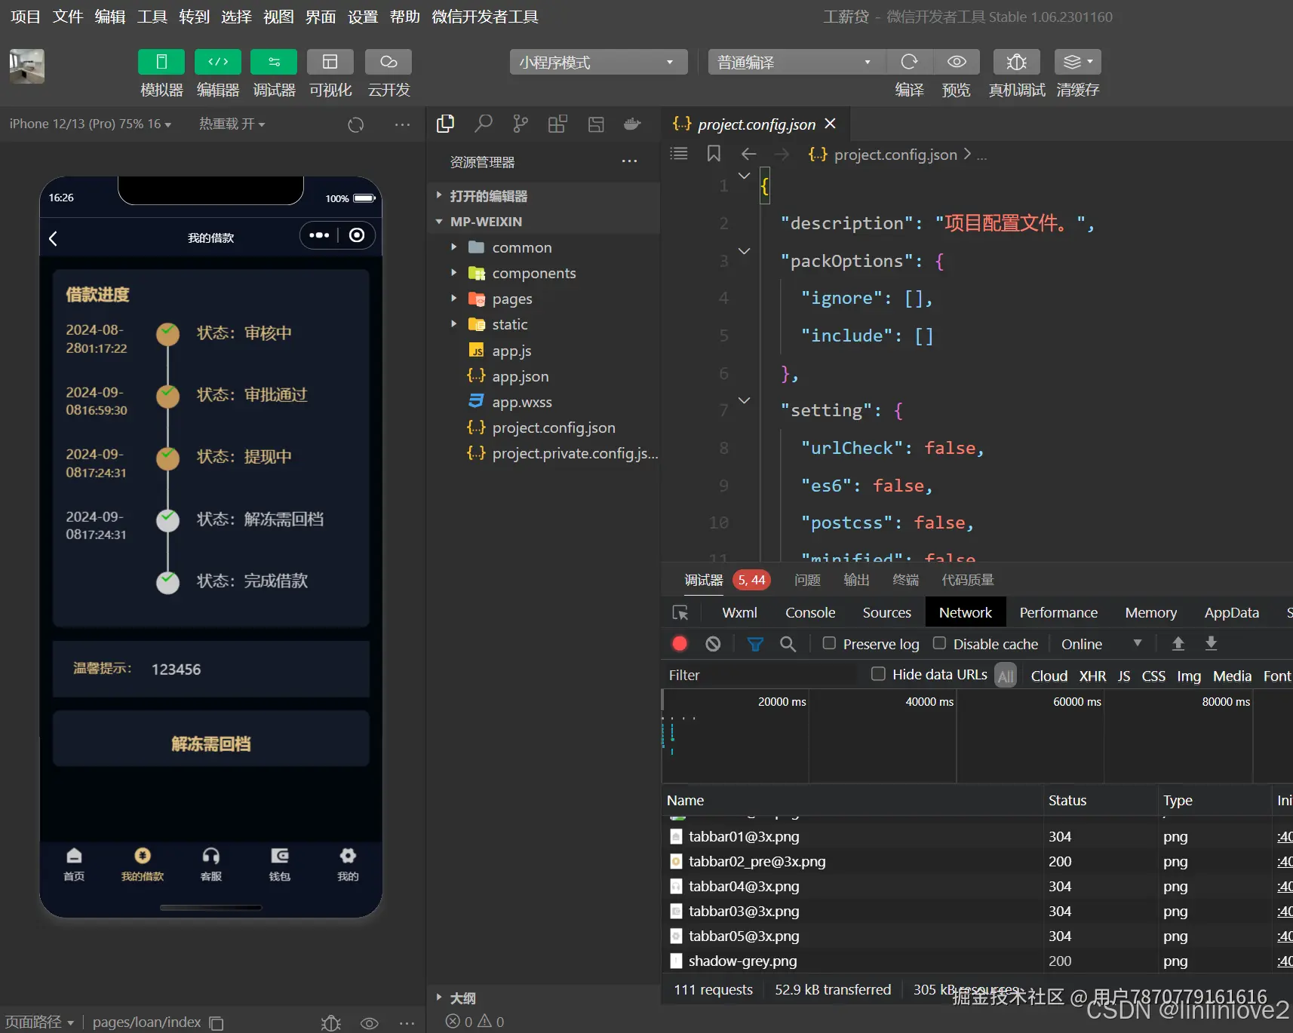Viewport: 1293px width, 1033px height.
Task: Open the search icon in explorer sidebar
Action: [484, 124]
